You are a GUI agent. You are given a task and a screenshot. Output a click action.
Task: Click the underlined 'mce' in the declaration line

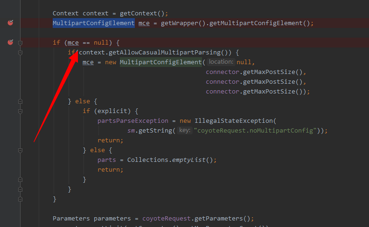point(144,23)
